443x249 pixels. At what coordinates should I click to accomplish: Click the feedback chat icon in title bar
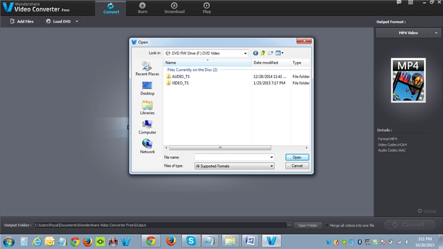[x=399, y=2]
